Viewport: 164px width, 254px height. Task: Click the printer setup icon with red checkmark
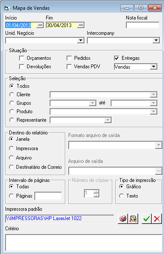point(123,219)
